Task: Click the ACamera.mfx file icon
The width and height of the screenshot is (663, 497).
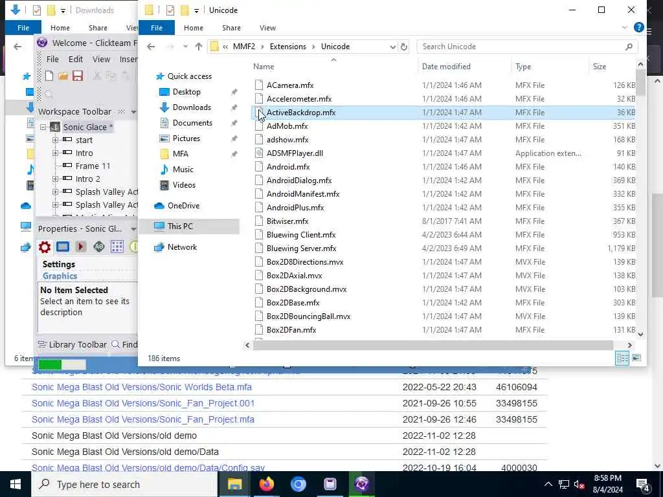Action: [x=259, y=85]
